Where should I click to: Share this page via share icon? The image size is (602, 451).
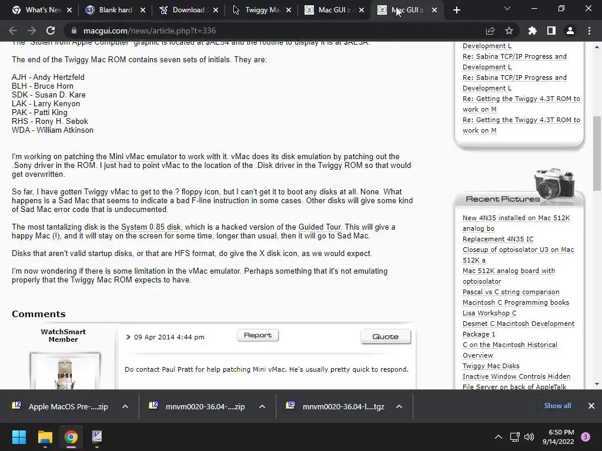[x=490, y=31]
